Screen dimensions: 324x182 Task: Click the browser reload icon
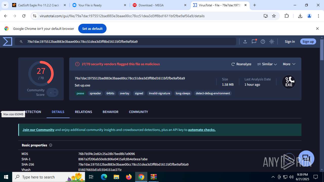coord(24,16)
